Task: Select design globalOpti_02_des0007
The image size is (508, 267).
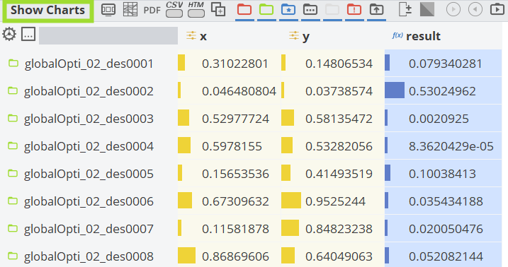Action: 89,229
